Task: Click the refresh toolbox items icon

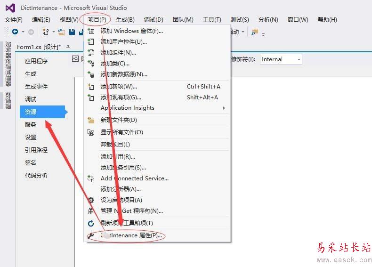Action: [x=91, y=223]
